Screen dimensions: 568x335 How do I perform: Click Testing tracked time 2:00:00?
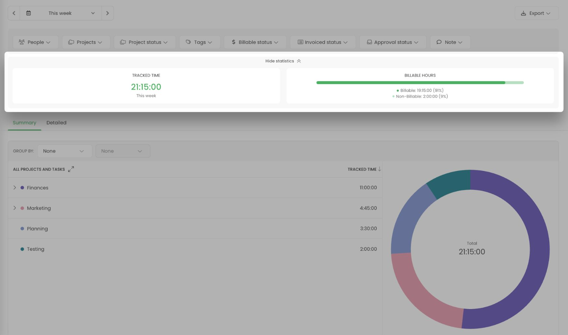click(x=368, y=249)
